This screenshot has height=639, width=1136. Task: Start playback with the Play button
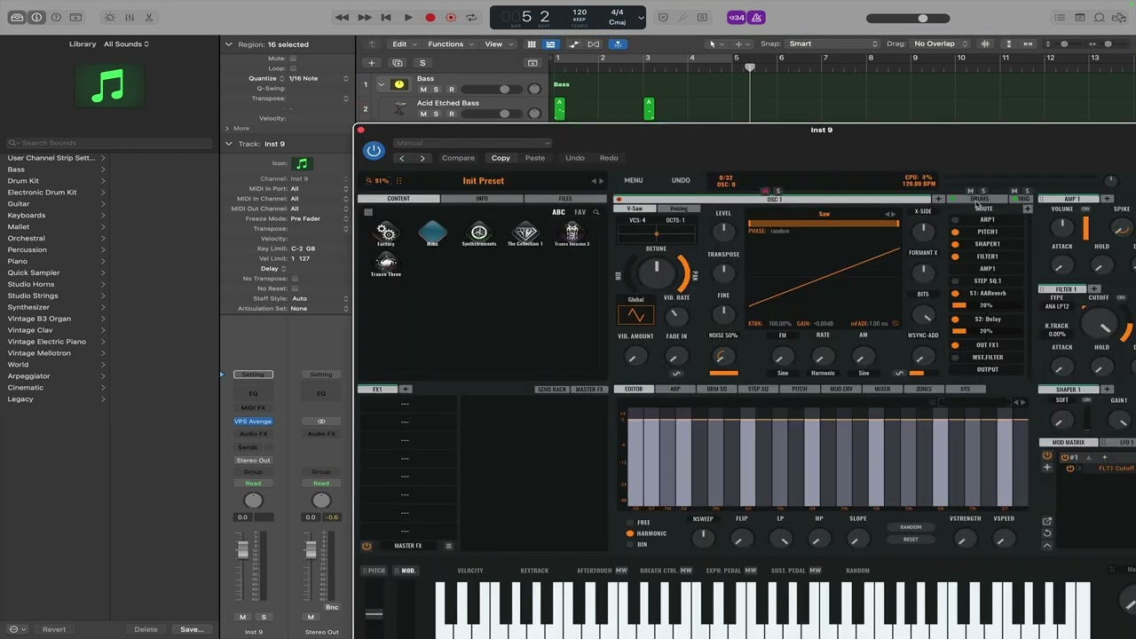coord(408,17)
